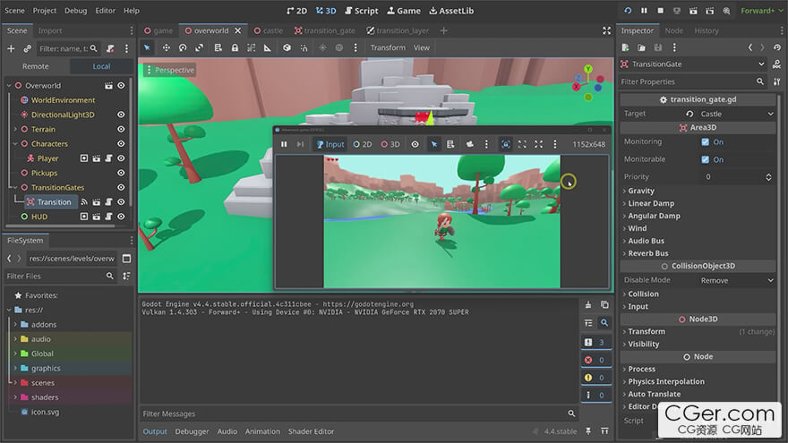Open Player node's script icon

coord(108,158)
